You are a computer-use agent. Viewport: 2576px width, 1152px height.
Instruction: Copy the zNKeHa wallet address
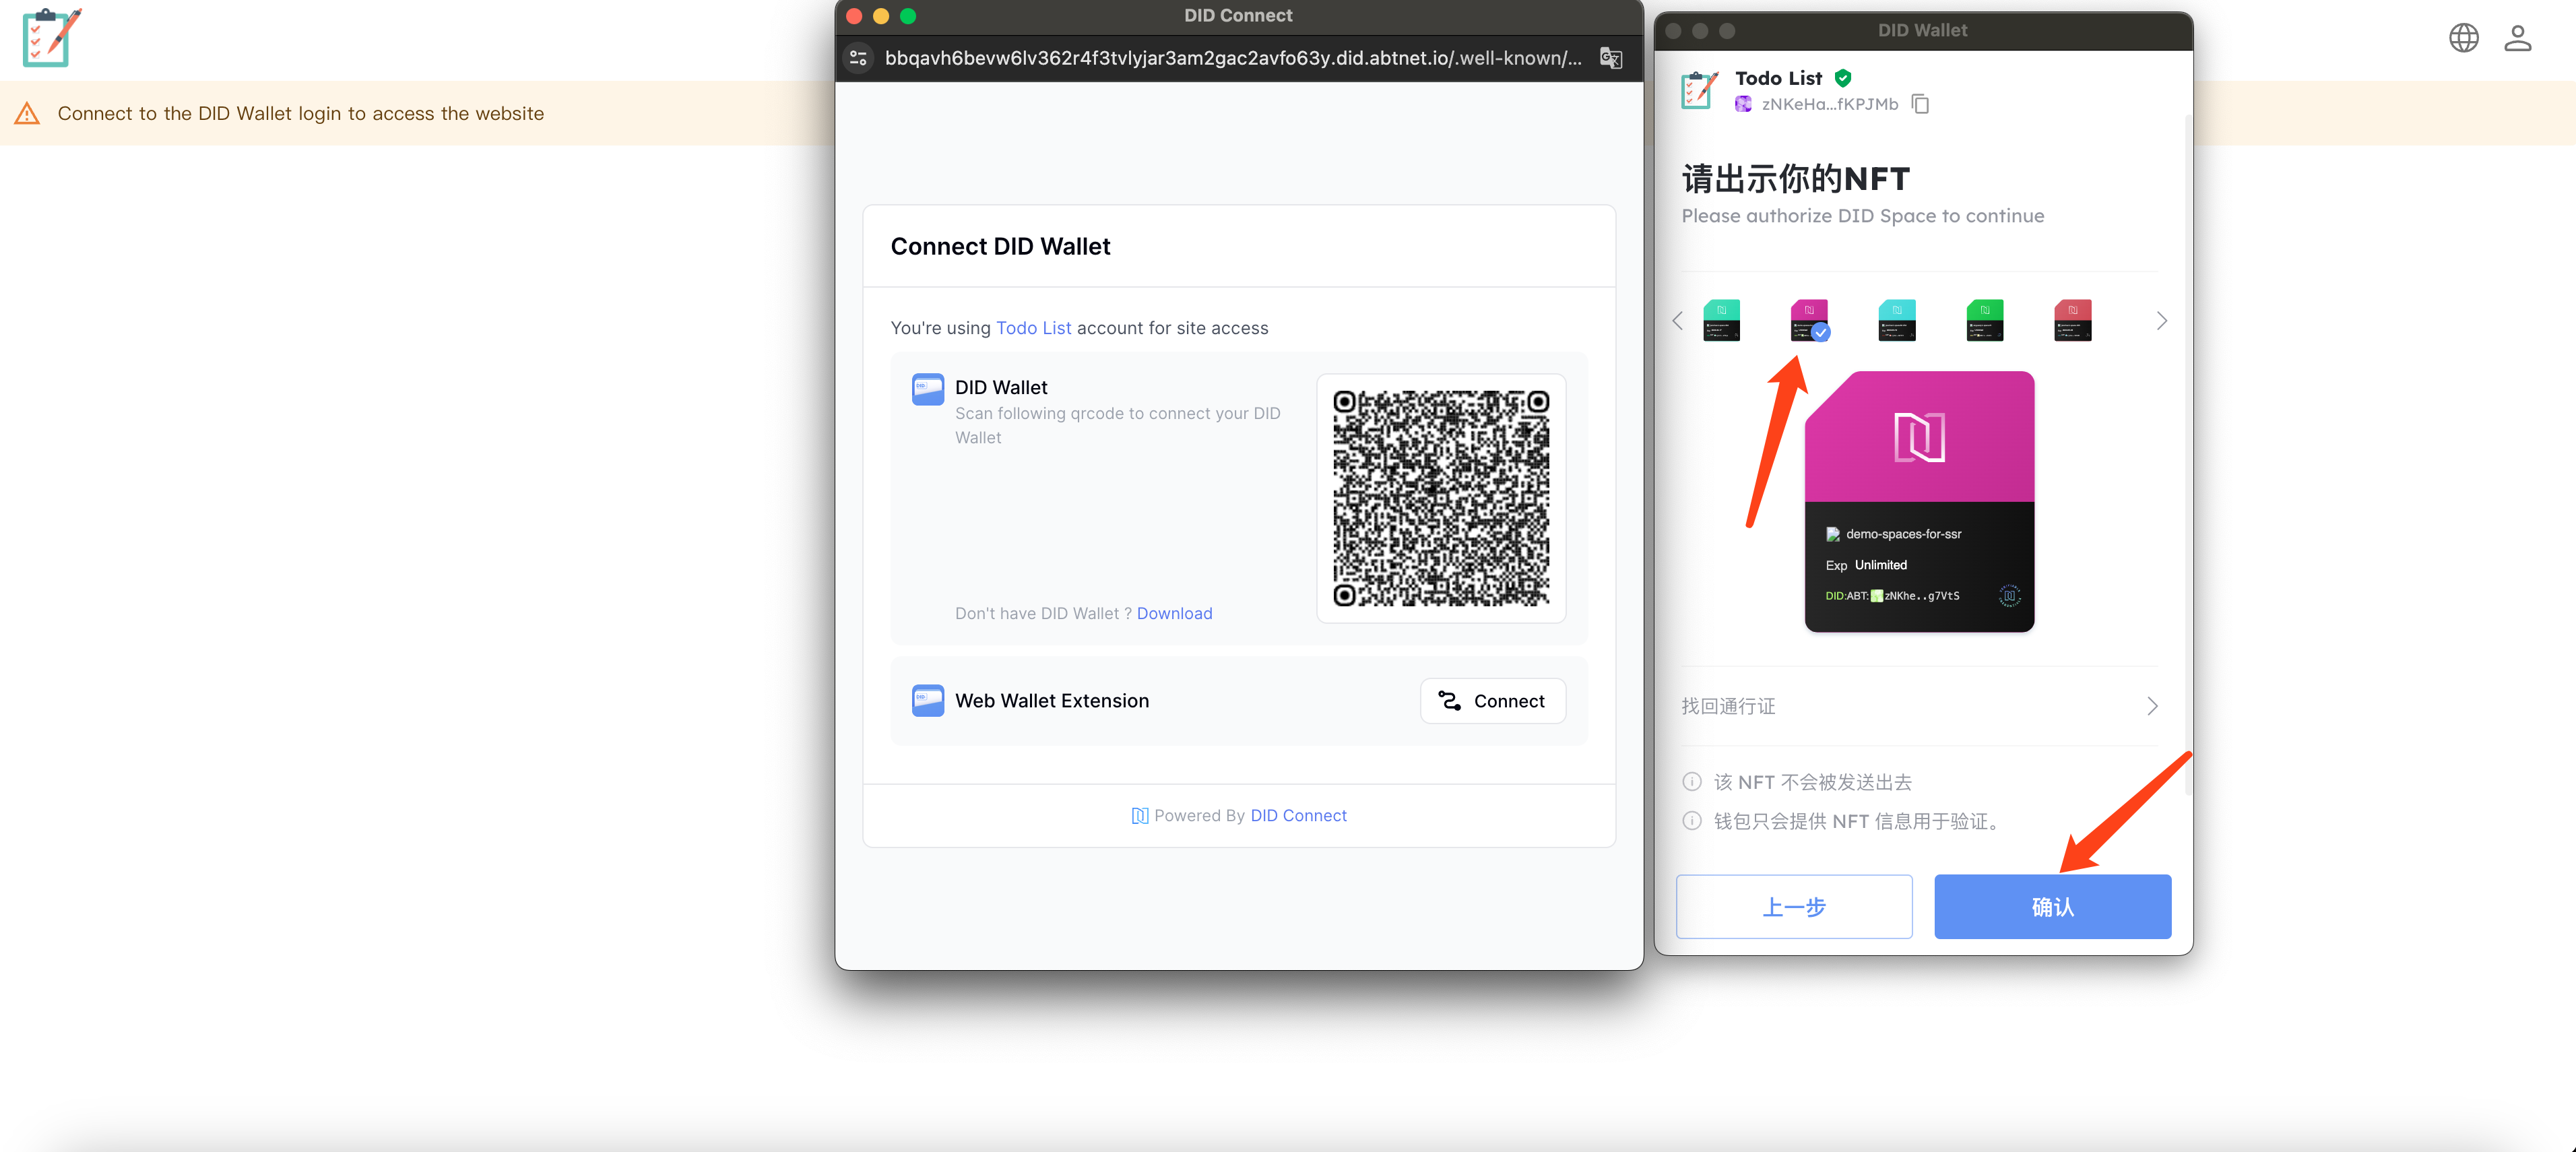click(x=1920, y=104)
